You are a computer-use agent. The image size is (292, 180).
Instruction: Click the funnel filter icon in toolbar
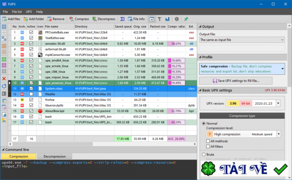[160, 19]
